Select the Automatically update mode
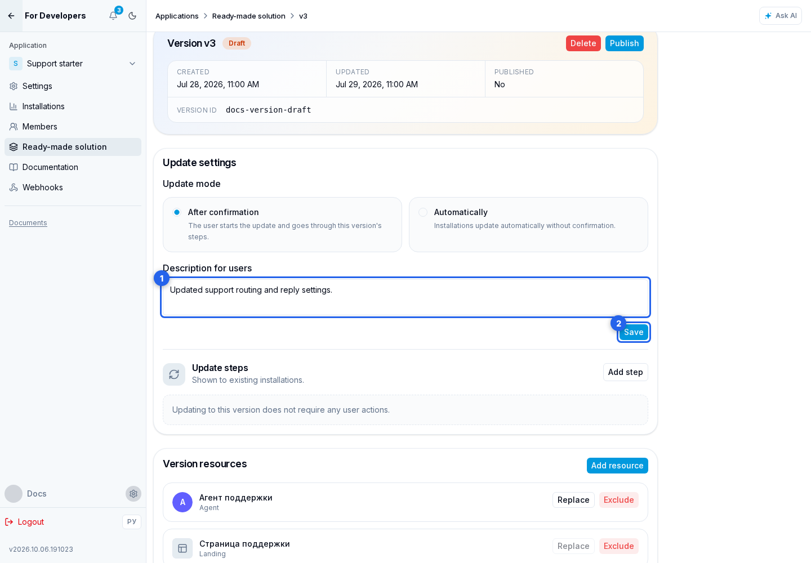This screenshot has width=811, height=563. 528,225
